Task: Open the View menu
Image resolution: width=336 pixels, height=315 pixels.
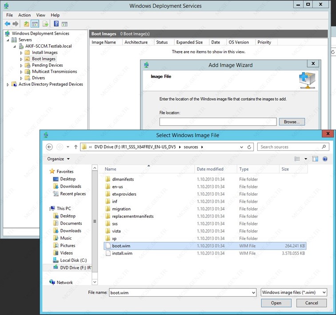Action: tap(40, 15)
